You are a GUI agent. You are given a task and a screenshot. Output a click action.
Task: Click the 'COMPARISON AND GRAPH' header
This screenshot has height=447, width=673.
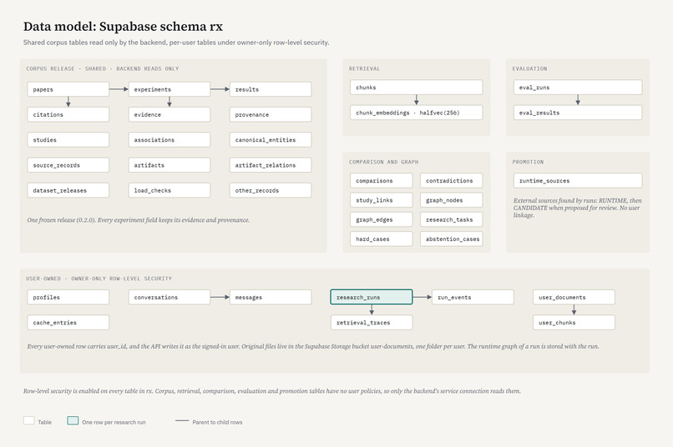tap(384, 162)
